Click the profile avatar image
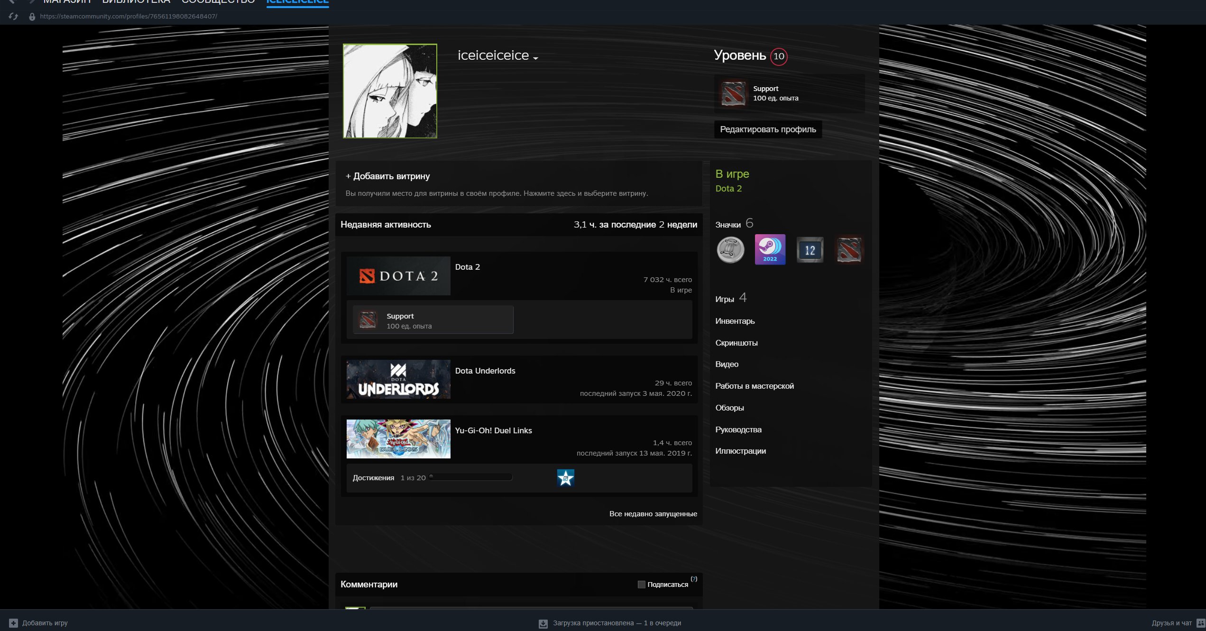 pos(390,91)
